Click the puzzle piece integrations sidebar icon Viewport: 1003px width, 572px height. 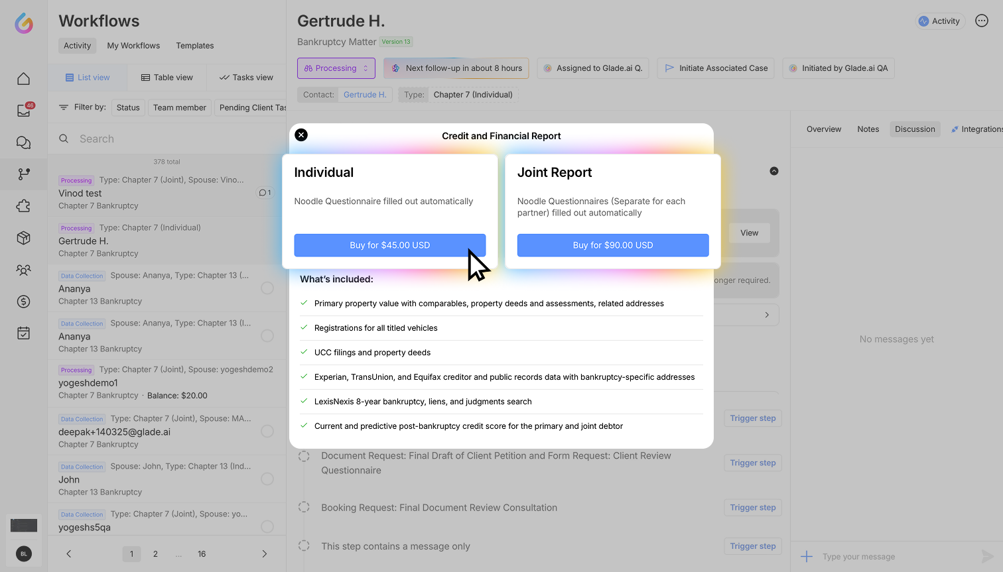[x=24, y=206]
